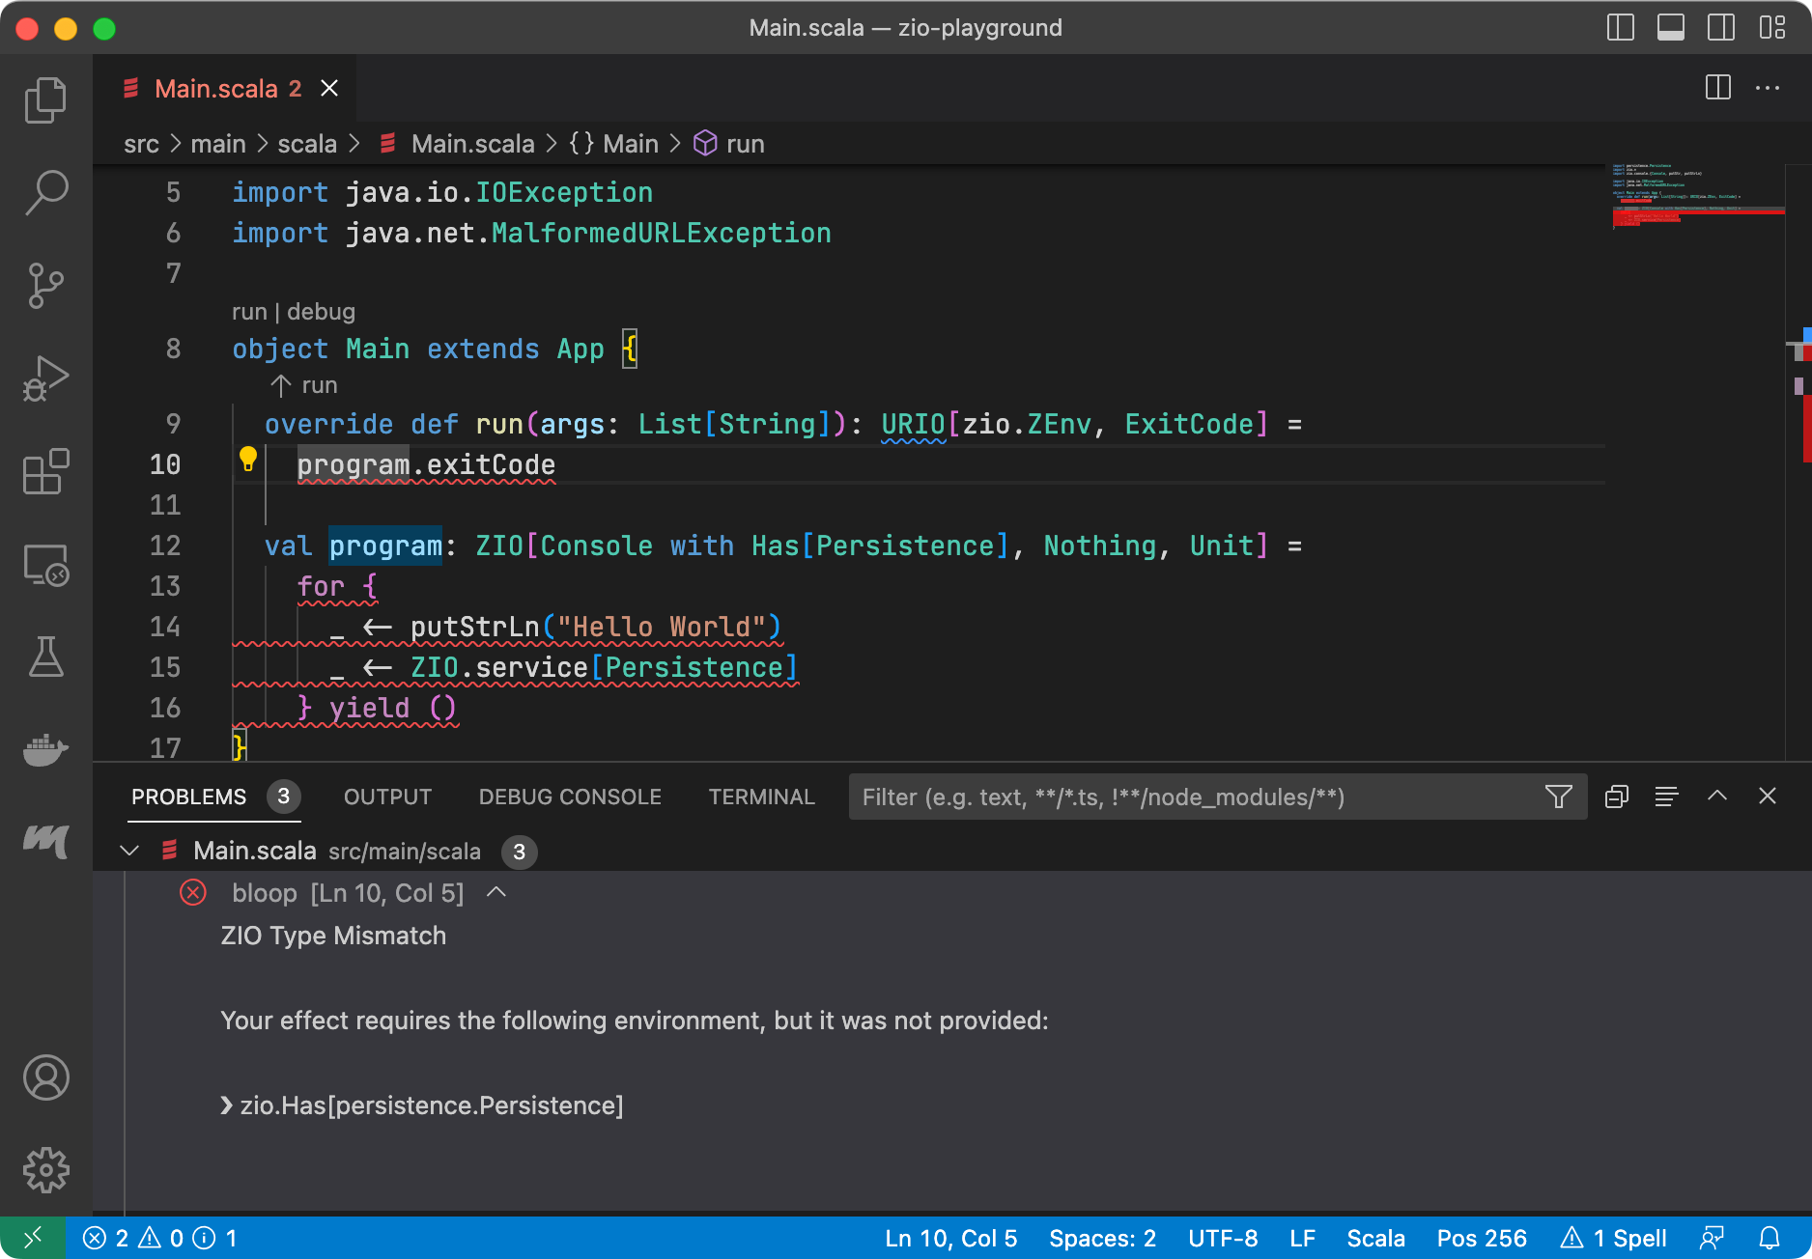Click the feedback icon in status bar
Screen dimensions: 1812x1259
(x=1712, y=1238)
